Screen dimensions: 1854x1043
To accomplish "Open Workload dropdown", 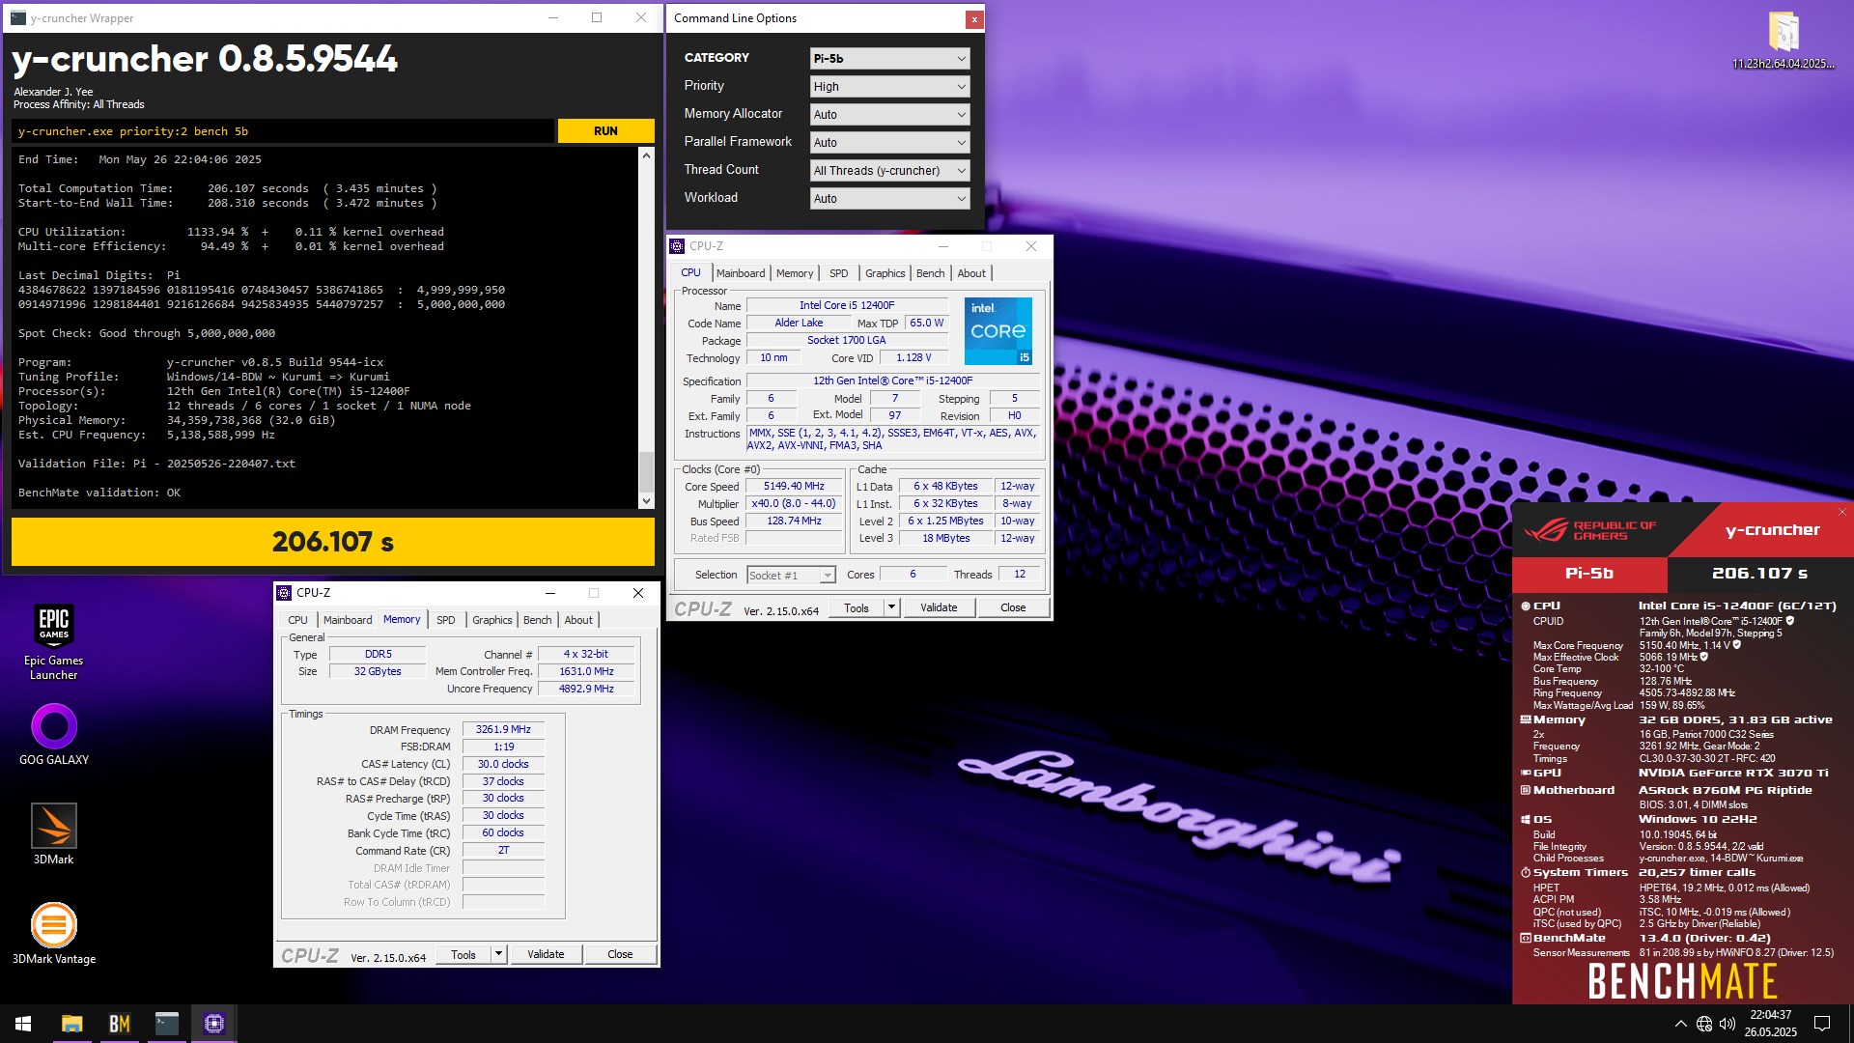I will coord(889,198).
